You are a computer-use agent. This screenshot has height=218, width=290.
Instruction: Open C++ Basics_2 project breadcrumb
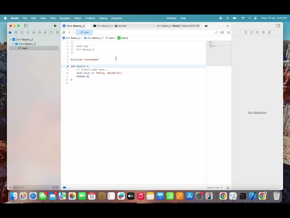click(72, 38)
